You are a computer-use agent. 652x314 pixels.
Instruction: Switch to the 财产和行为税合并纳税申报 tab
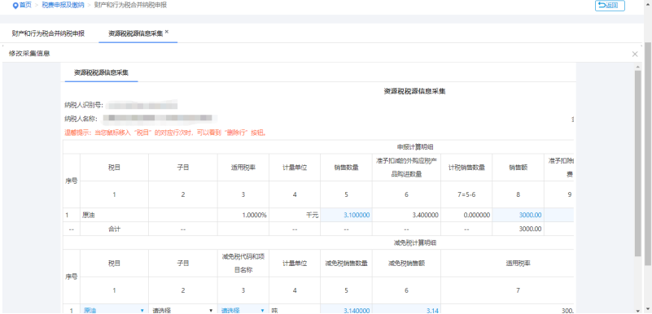pos(48,33)
